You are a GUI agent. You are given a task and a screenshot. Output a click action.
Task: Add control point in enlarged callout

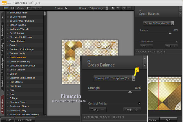132,110
